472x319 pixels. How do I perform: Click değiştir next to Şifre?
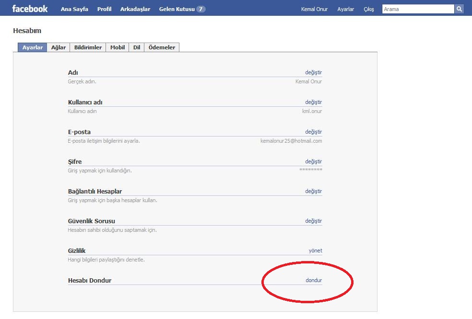tap(313, 161)
